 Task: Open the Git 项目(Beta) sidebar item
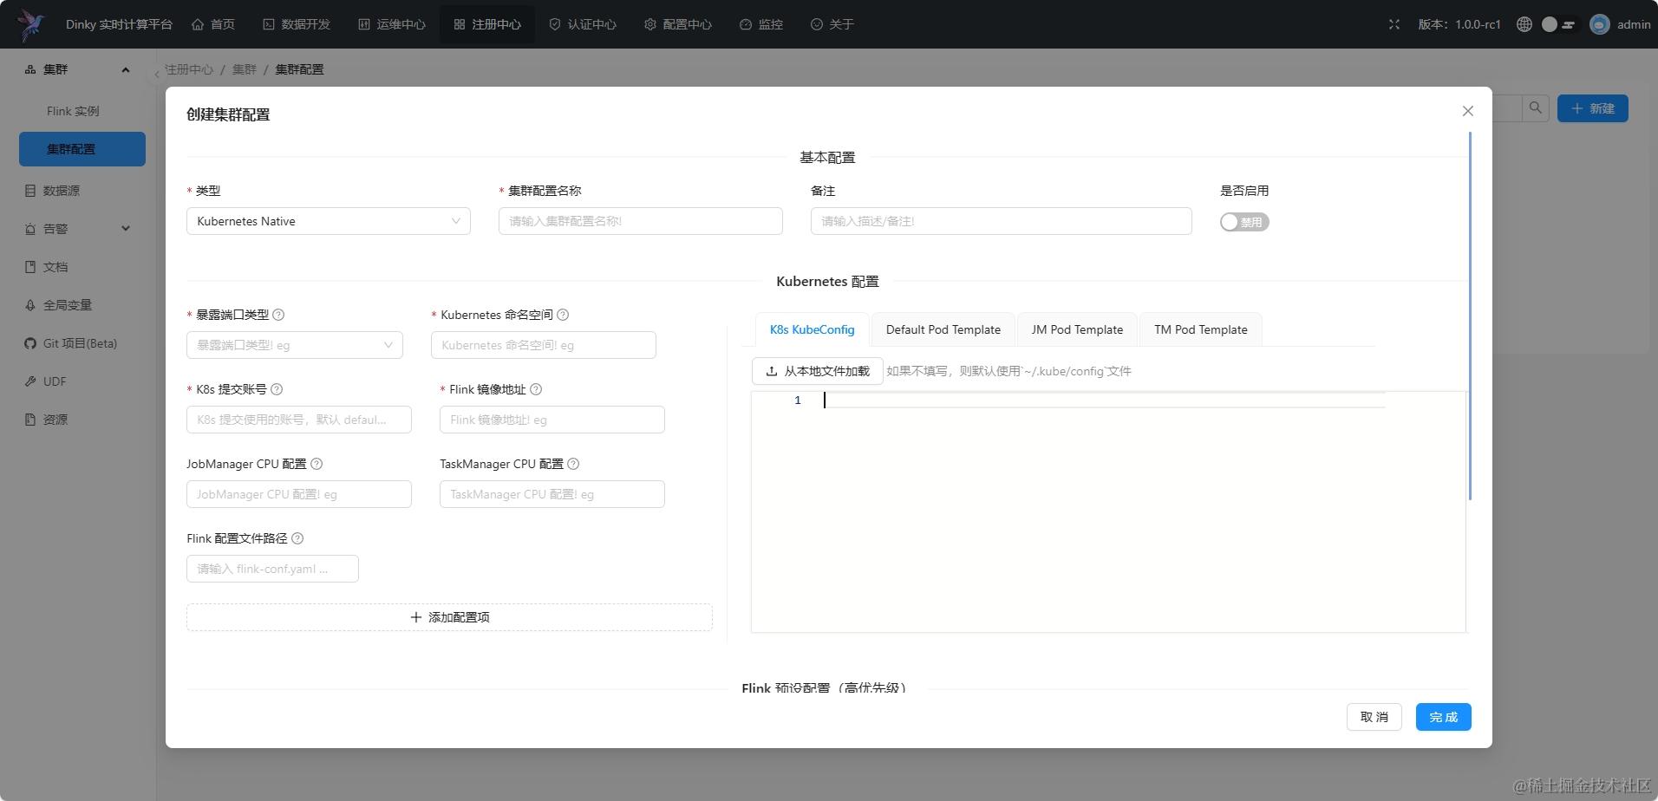(78, 343)
